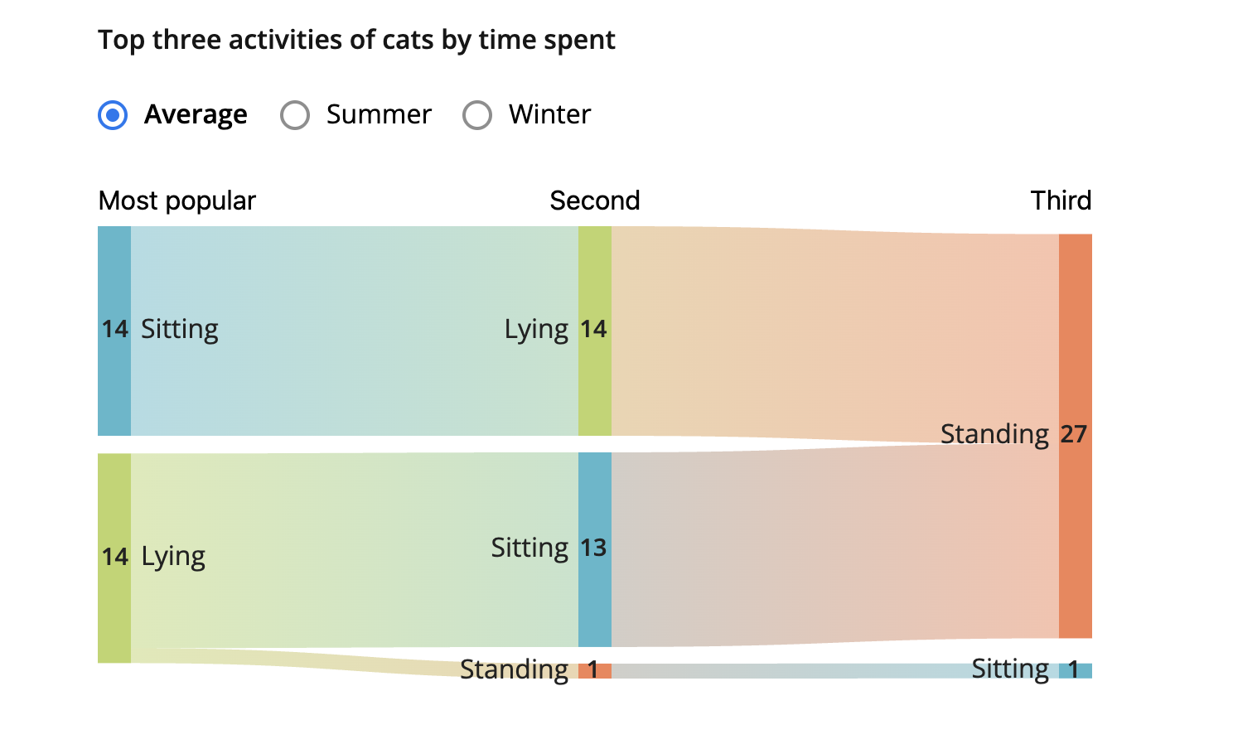Click the Winter option label
The image size is (1233, 744).
click(549, 114)
